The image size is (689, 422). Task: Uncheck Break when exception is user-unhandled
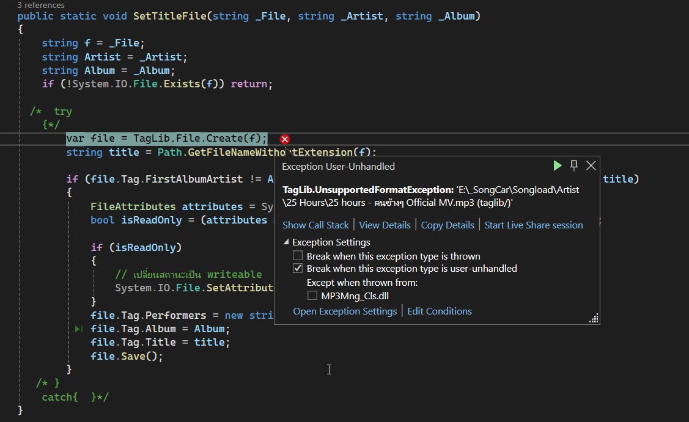(298, 268)
